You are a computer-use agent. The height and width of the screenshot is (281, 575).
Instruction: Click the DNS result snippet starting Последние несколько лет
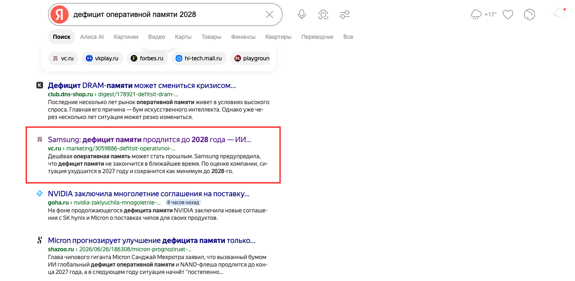159,110
